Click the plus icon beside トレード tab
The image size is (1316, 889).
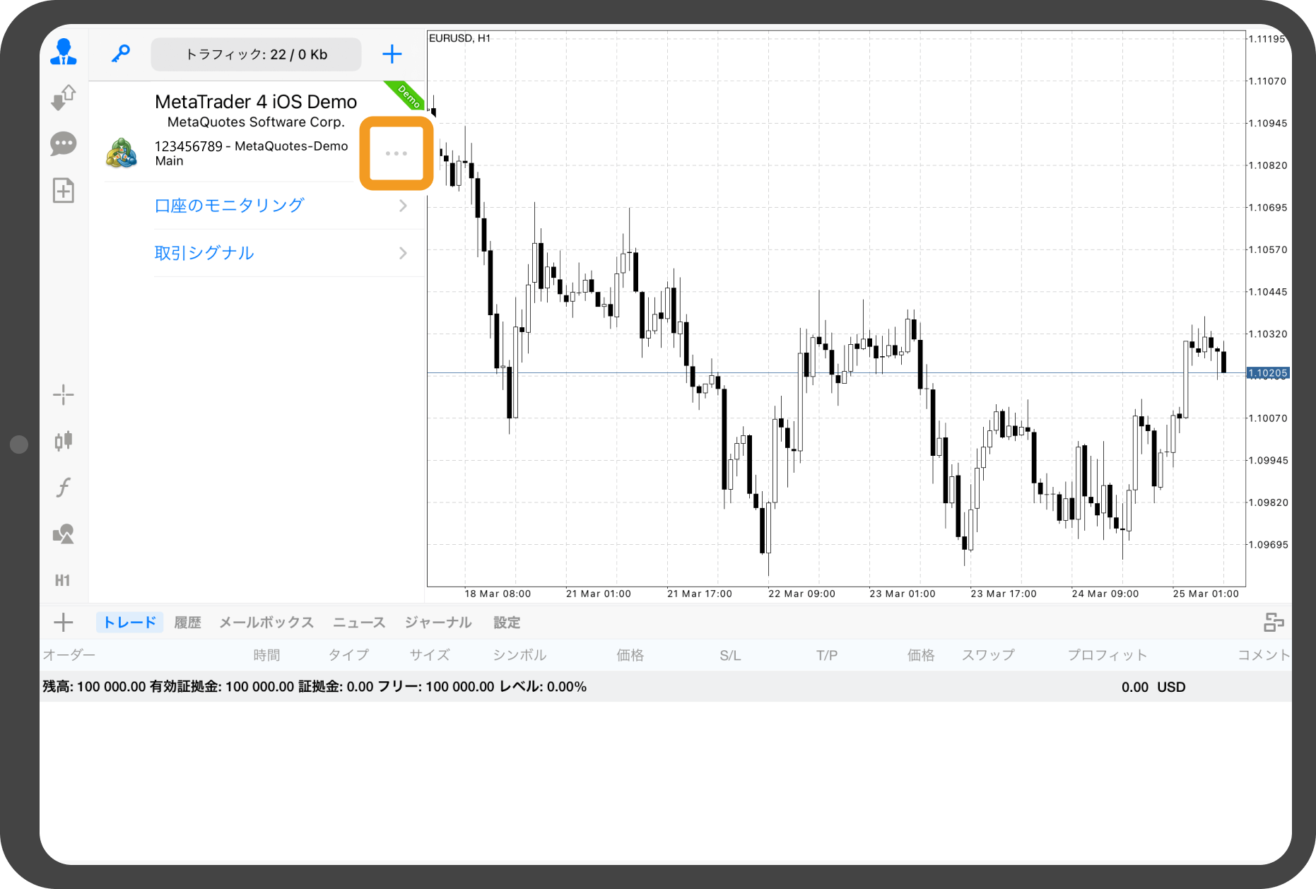click(x=64, y=623)
